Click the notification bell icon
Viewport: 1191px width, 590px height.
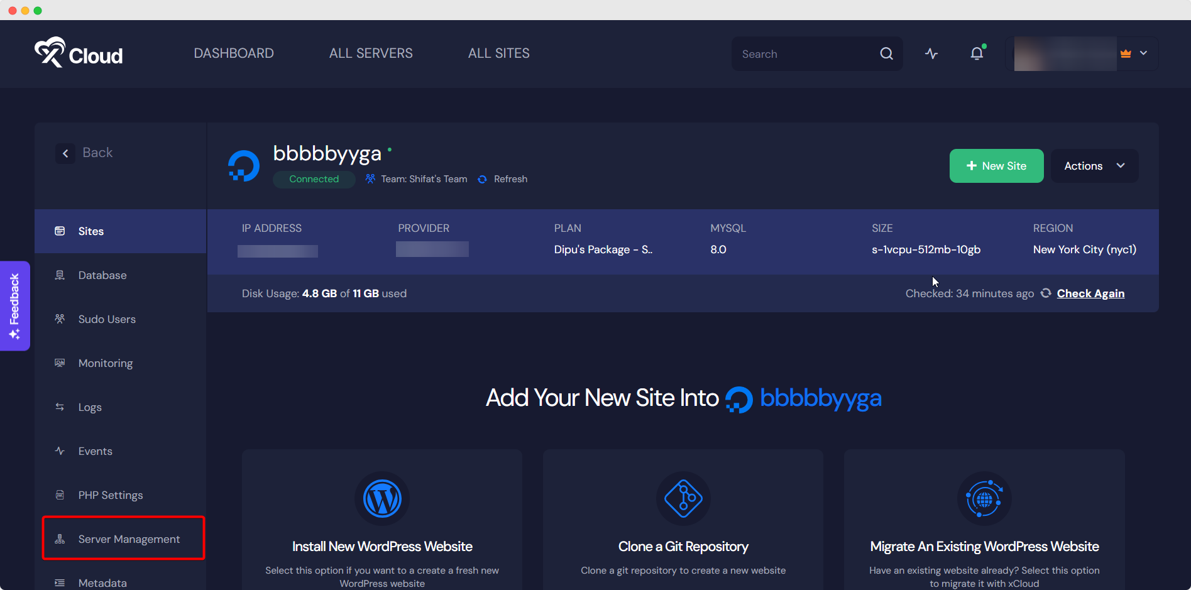[x=977, y=53]
